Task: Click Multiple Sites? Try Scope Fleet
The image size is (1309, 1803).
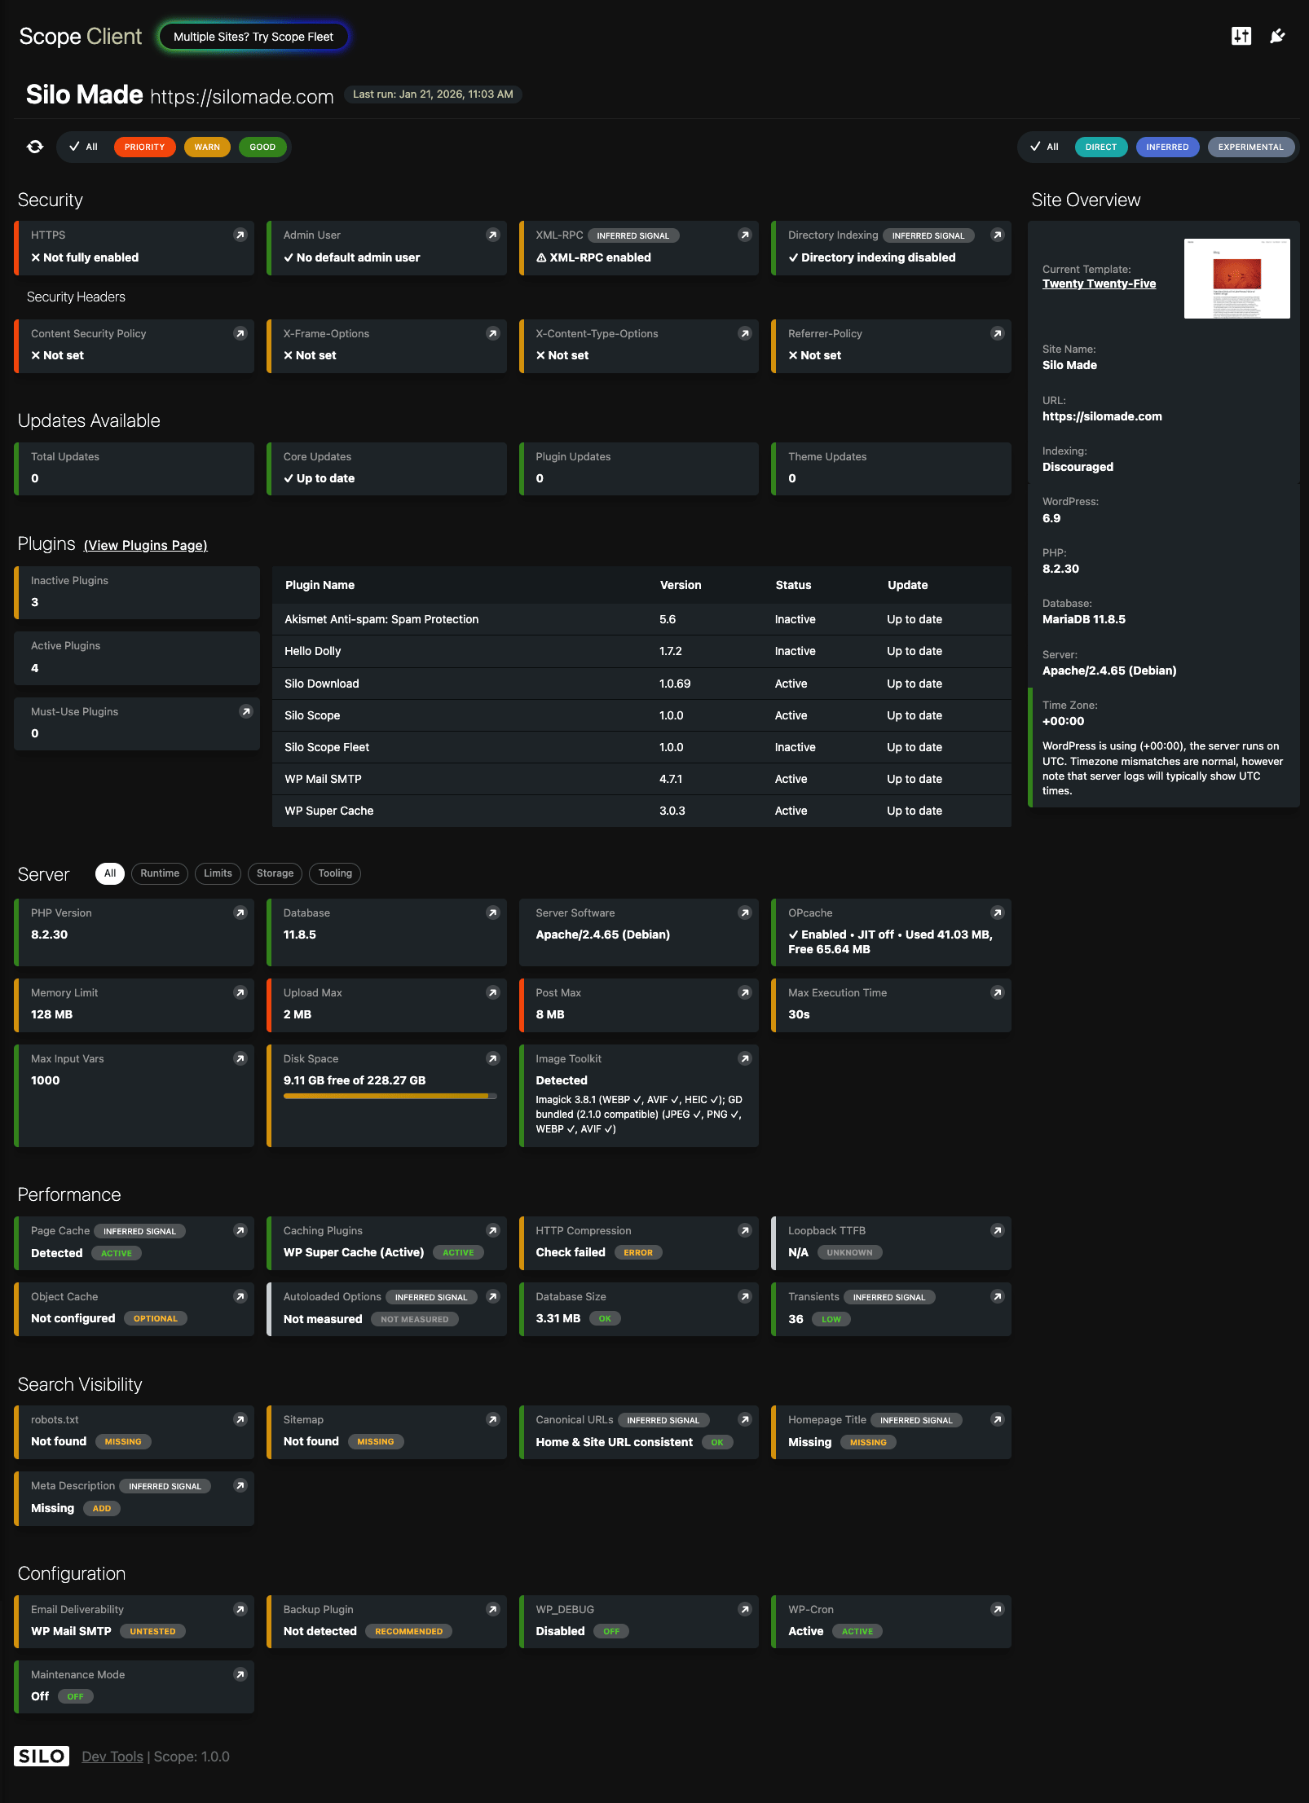Action: click(253, 36)
